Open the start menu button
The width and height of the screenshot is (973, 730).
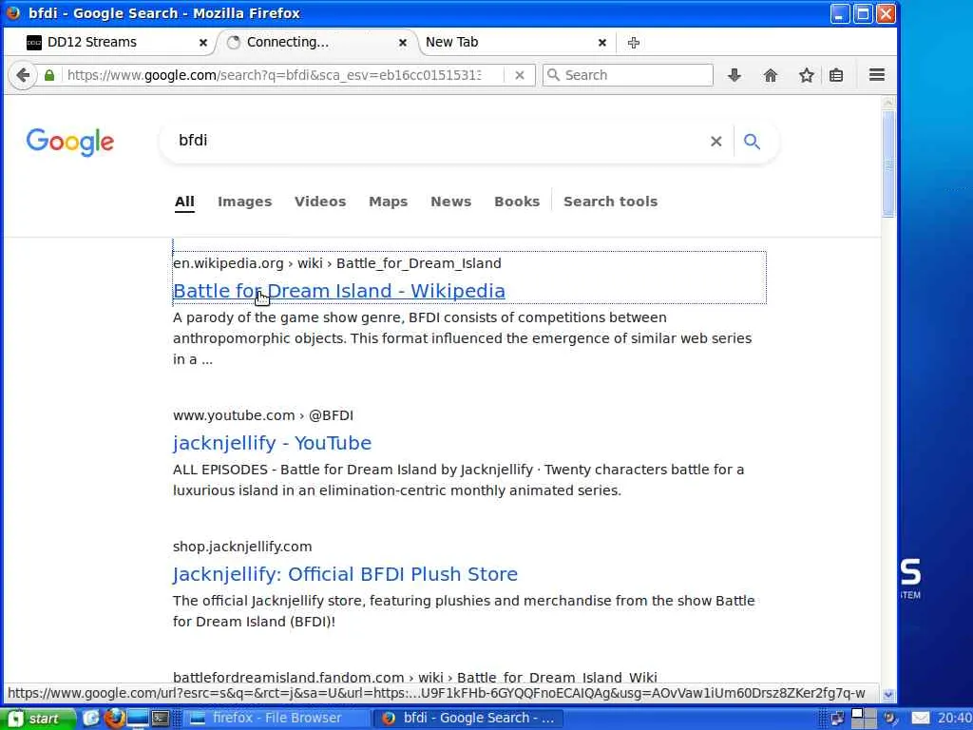pyautogui.click(x=38, y=719)
